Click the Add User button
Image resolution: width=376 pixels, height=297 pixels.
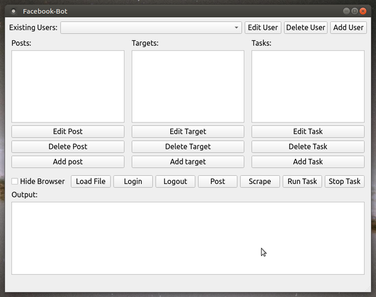click(x=348, y=28)
